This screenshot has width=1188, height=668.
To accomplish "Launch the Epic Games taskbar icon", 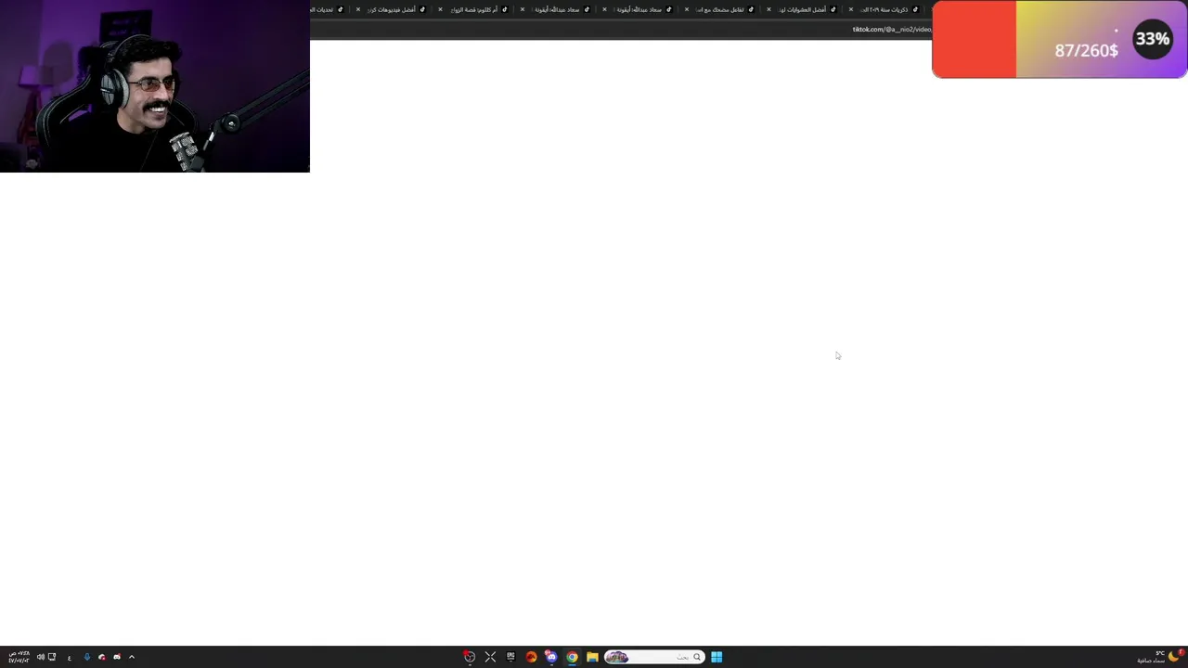I will click(510, 657).
